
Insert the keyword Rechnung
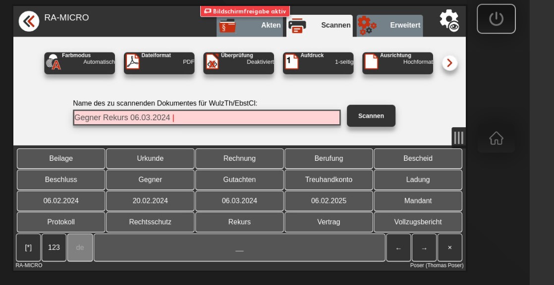[239, 158]
